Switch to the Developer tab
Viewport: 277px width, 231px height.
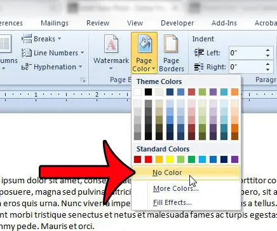tap(177, 23)
